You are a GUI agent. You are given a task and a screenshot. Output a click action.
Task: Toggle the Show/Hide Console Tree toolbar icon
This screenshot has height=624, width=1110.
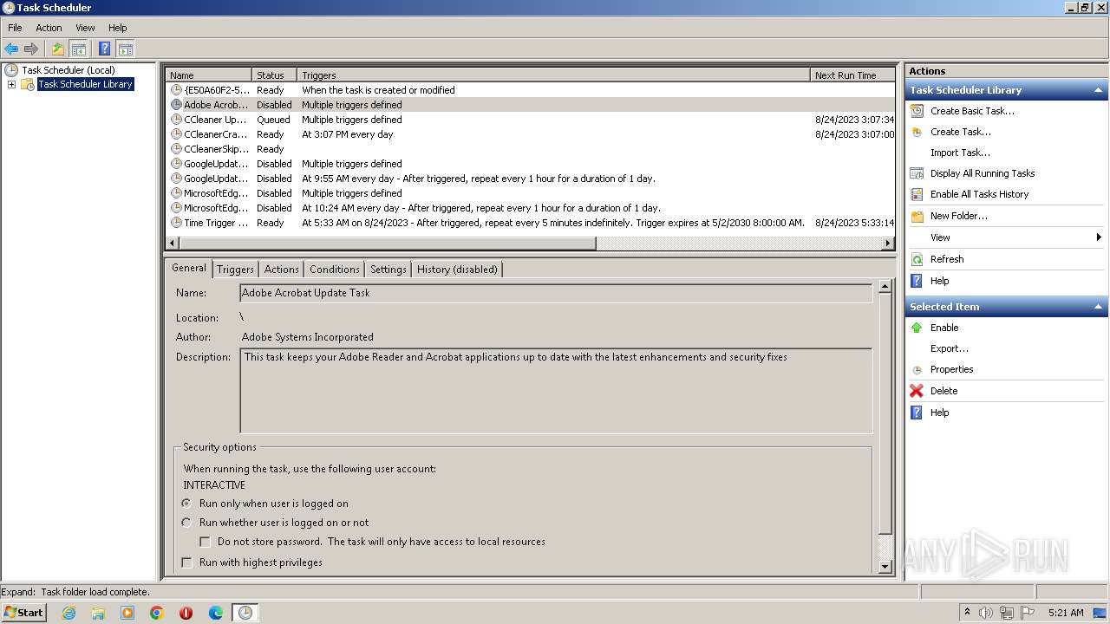pyautogui.click(x=78, y=49)
